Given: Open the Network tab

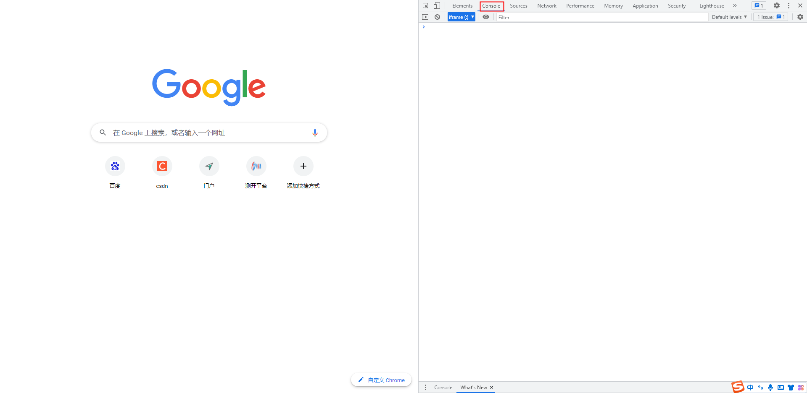Looking at the screenshot, I should tap(547, 6).
